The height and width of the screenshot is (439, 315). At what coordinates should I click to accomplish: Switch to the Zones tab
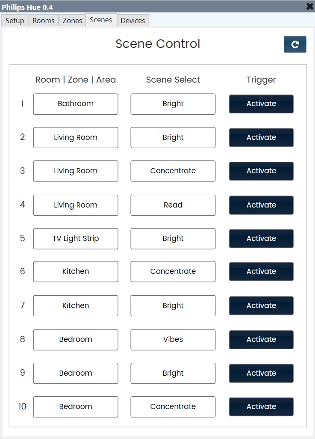(72, 20)
